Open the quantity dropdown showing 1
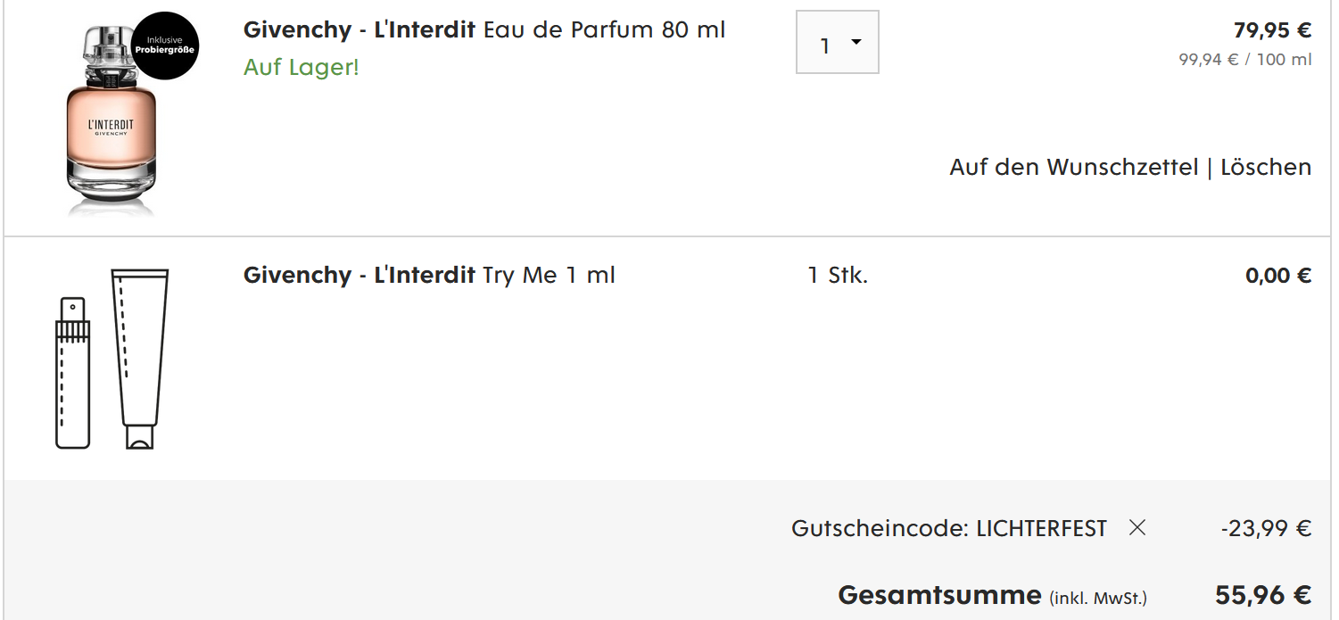Viewport: 1339px width, 620px height. [x=837, y=43]
